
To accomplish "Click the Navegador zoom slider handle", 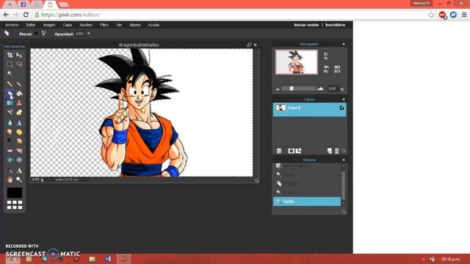I will (292, 89).
